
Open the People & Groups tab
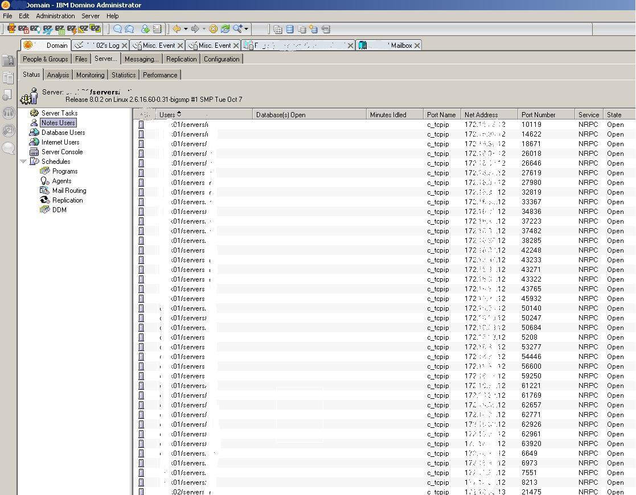46,59
